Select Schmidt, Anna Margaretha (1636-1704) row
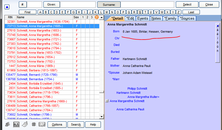This screenshot has width=222, height=130. pyautogui.click(x=52, y=22)
